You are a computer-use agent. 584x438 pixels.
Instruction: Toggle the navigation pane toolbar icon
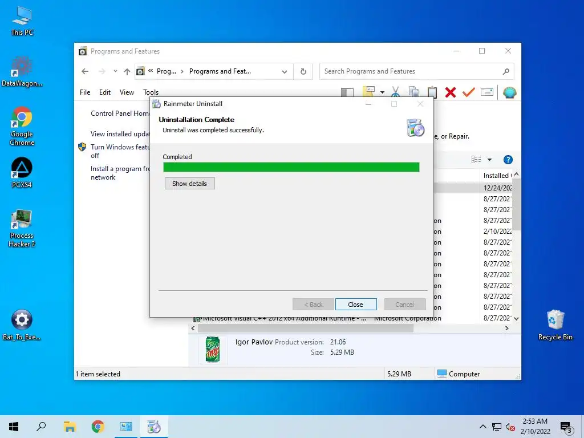click(347, 92)
